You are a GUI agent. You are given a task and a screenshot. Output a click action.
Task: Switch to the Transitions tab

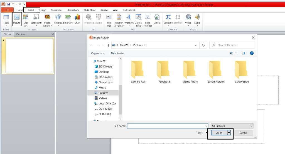57,10
